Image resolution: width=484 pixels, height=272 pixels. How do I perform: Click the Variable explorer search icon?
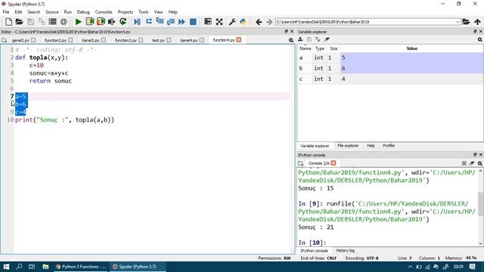tap(480, 39)
